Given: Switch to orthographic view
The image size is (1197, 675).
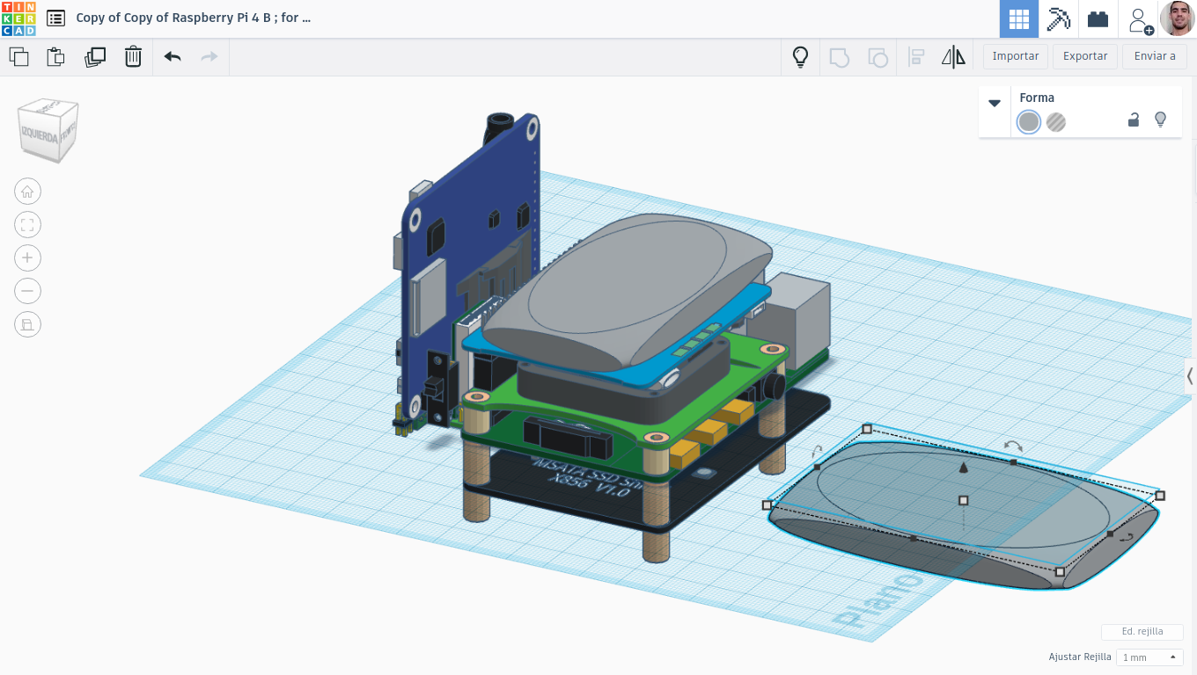Looking at the screenshot, I should (27, 324).
